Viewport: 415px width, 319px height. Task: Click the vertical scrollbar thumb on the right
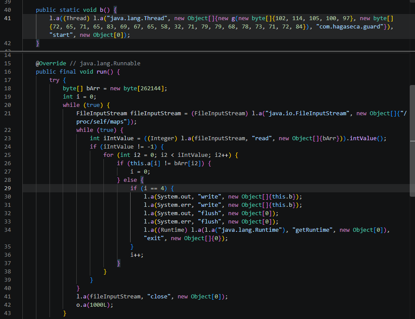pyautogui.click(x=412, y=141)
